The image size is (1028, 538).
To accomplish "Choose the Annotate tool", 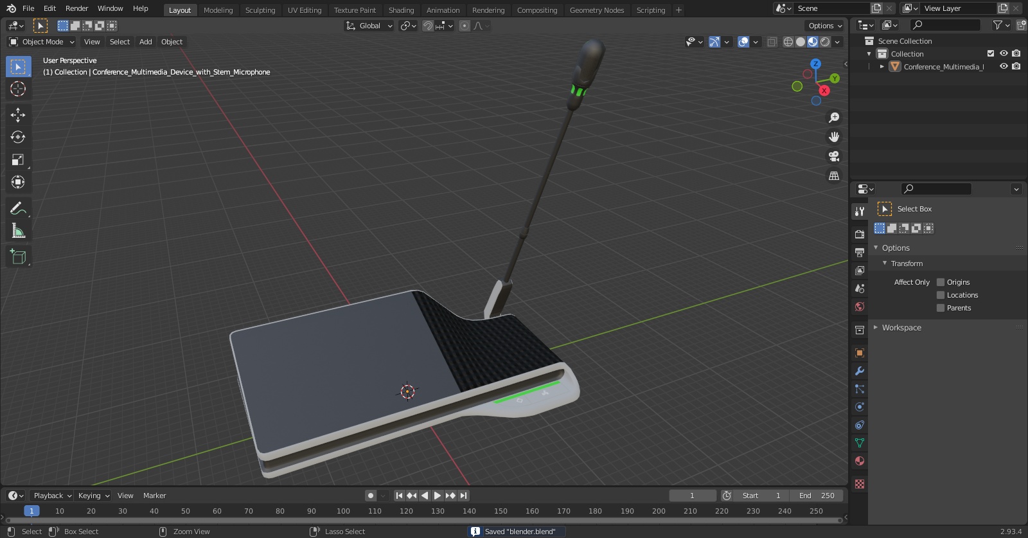I will point(18,208).
